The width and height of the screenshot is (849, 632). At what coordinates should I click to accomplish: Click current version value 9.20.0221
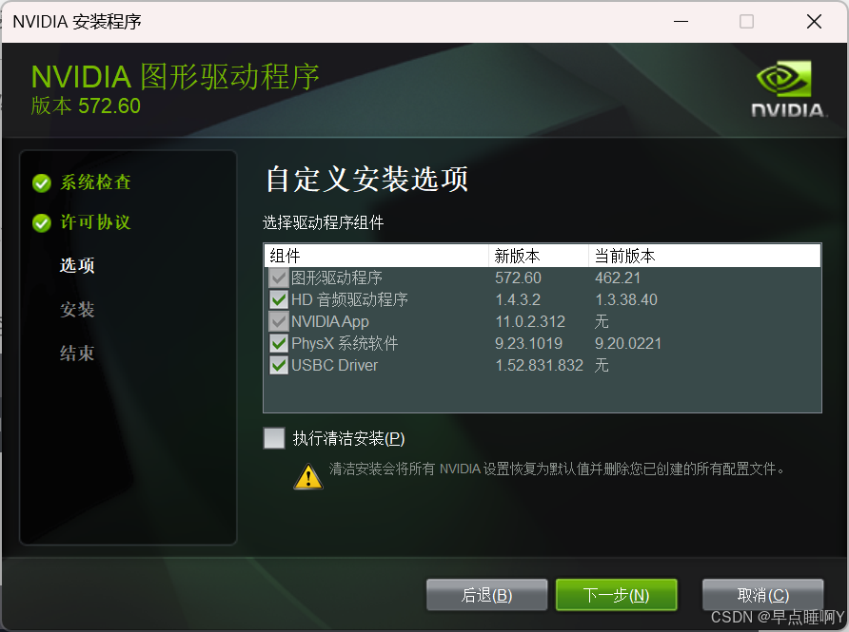628,343
